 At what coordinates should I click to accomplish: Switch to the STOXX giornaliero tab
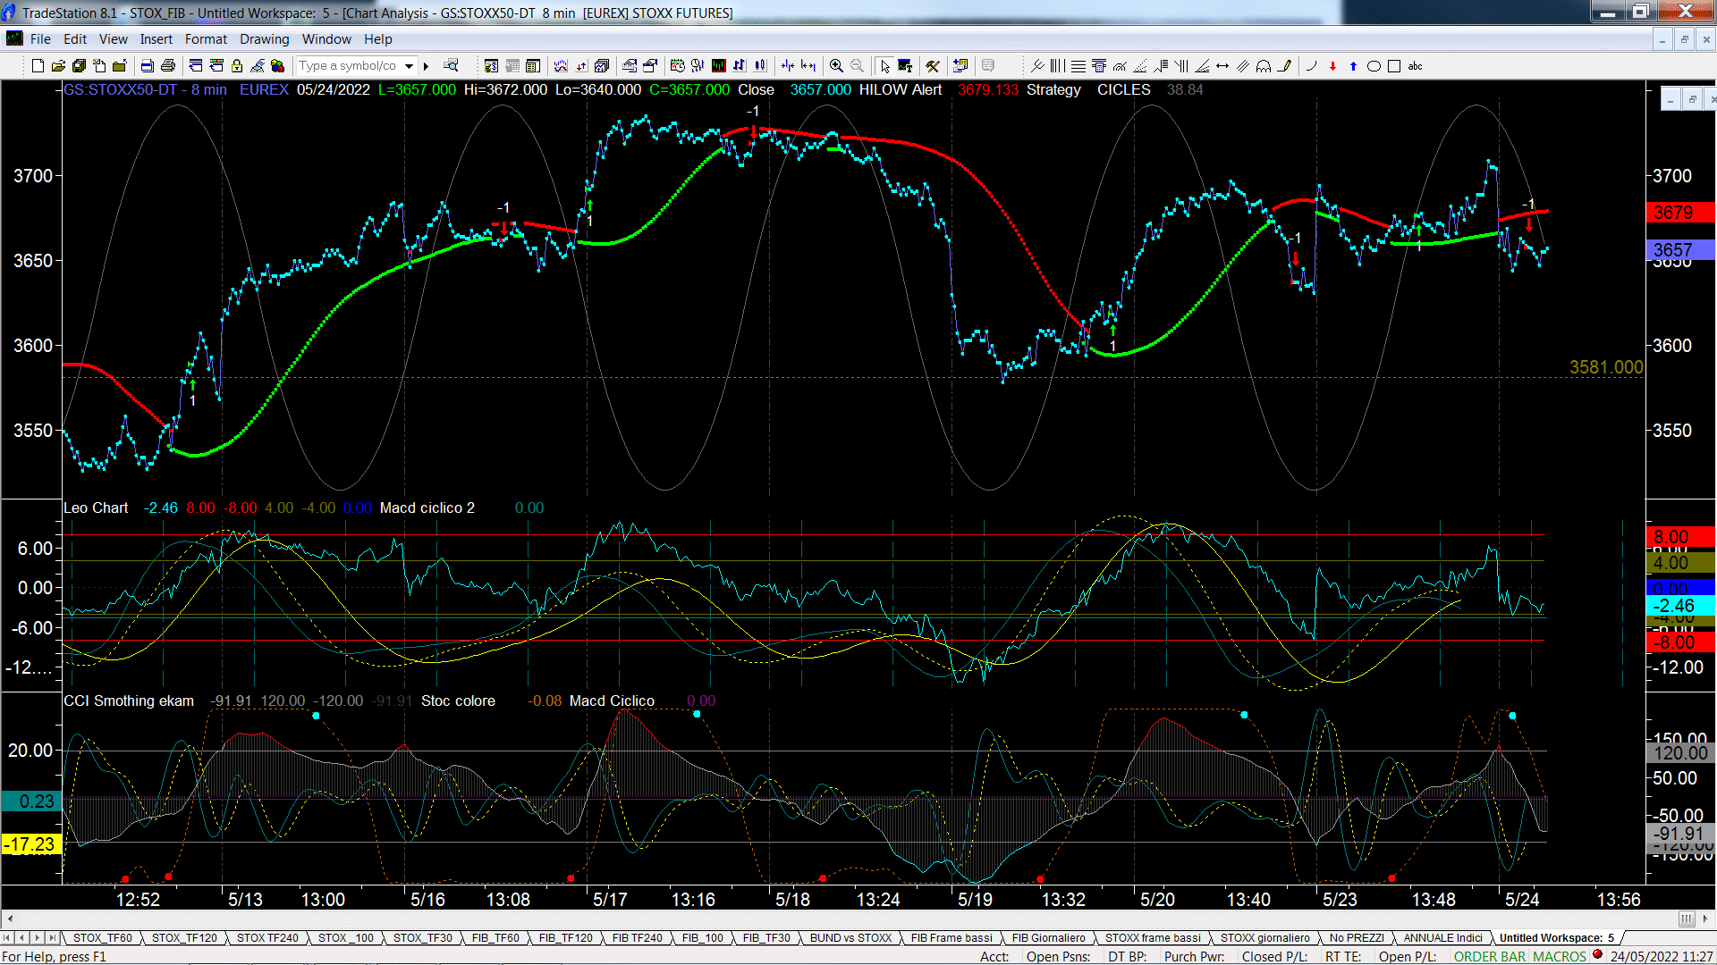[x=1264, y=937]
